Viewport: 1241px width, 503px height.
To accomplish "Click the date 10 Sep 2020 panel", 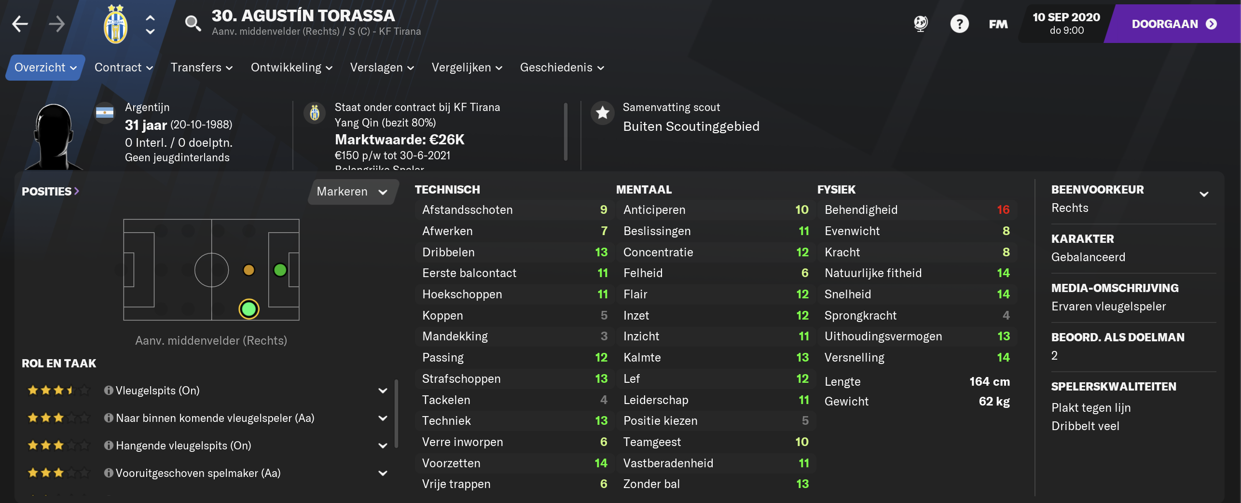I will tap(1066, 24).
